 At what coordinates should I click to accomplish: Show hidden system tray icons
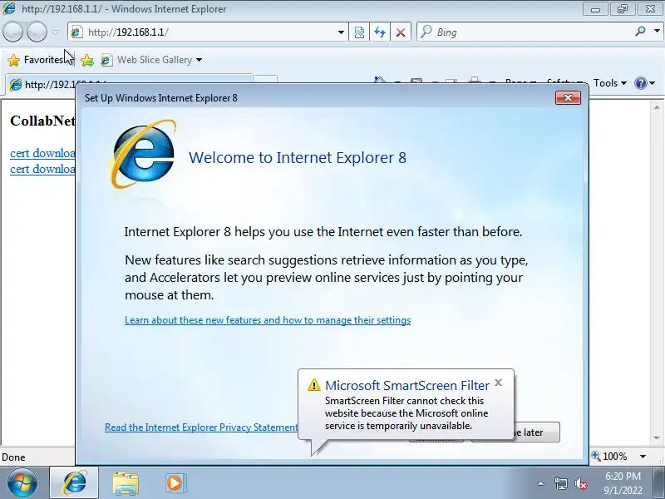[541, 483]
